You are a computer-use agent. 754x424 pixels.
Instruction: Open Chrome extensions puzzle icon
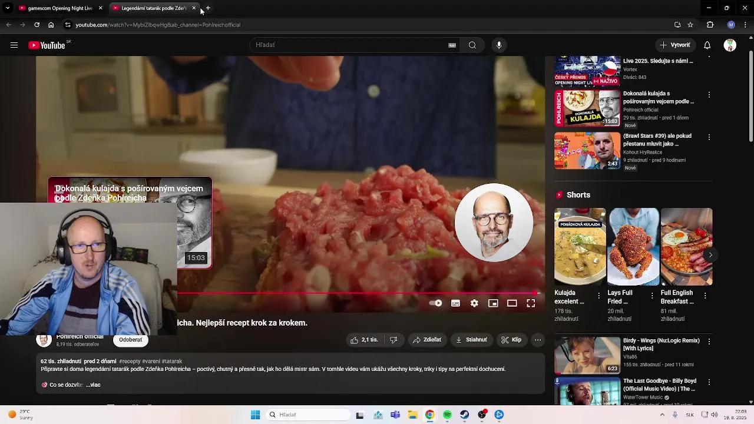point(710,25)
